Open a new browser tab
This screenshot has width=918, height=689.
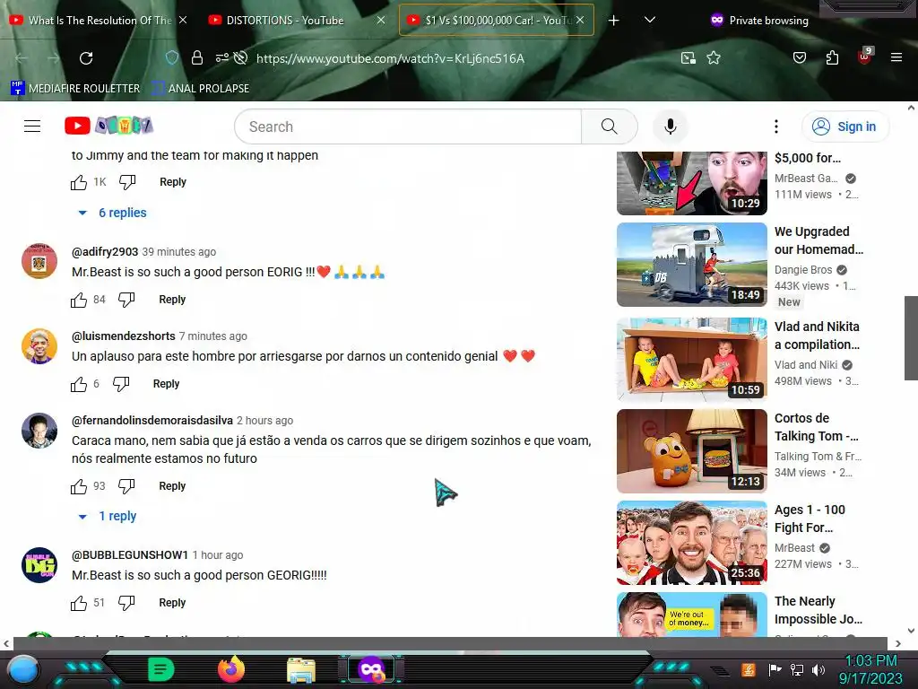tap(613, 21)
